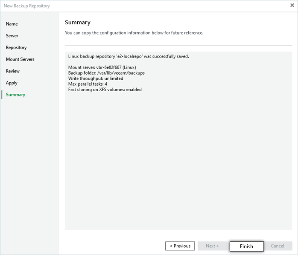298x255 pixels.
Task: Click the Summary page heading
Action: 77,22
